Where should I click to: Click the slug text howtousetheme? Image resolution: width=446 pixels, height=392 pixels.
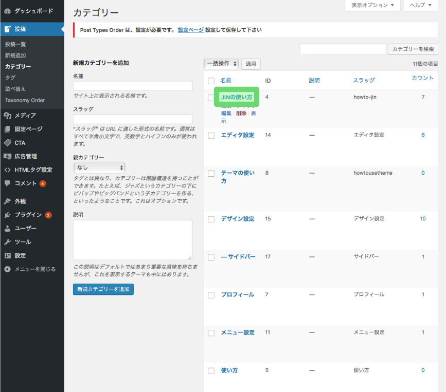click(373, 173)
